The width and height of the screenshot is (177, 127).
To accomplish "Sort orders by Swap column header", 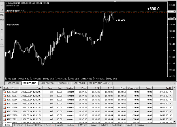I will (x=146, y=88).
